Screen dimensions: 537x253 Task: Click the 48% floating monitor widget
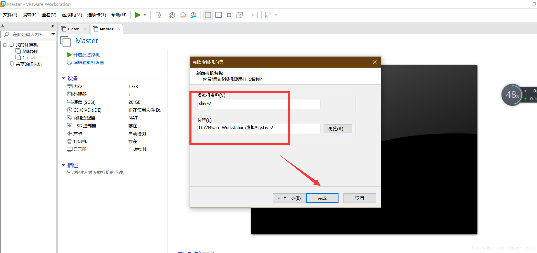512,95
